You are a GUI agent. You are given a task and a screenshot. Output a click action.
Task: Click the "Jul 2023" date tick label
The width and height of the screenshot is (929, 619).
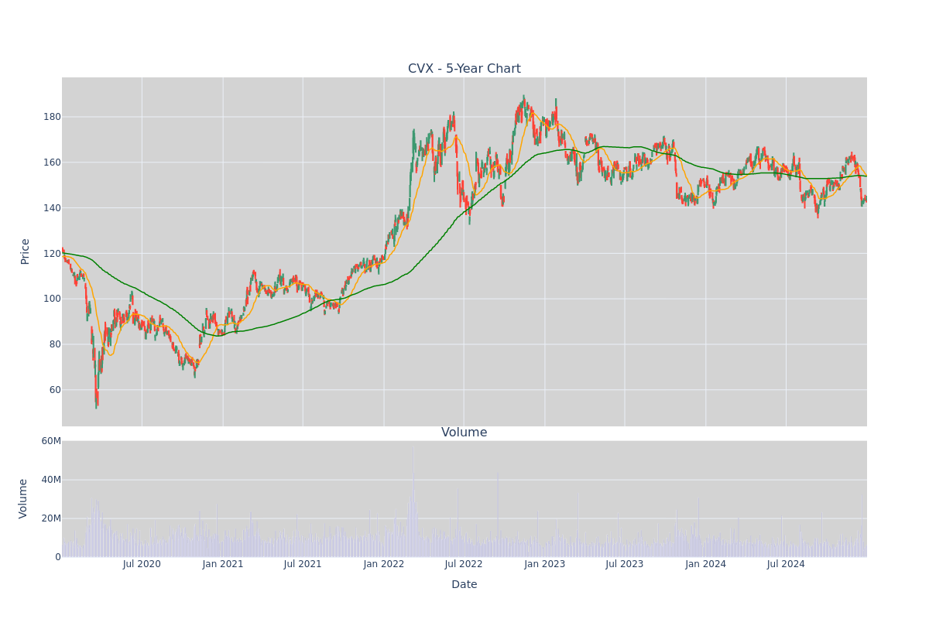(625, 564)
